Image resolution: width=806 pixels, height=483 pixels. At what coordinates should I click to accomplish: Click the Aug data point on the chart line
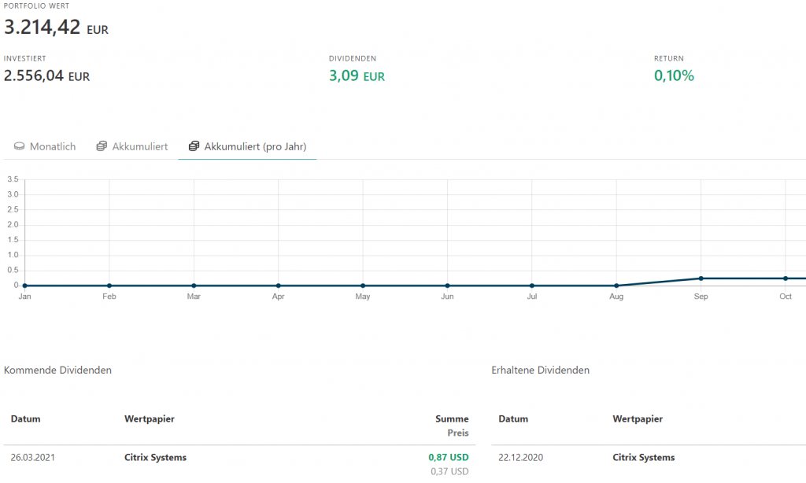coord(616,286)
